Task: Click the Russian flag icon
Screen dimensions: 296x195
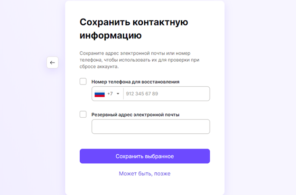Action: [100, 94]
